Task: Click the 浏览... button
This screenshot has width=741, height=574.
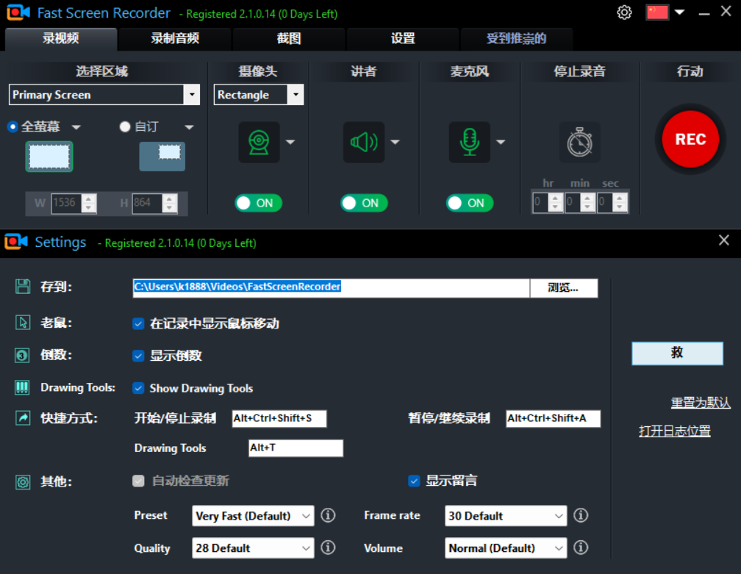Action: [564, 288]
